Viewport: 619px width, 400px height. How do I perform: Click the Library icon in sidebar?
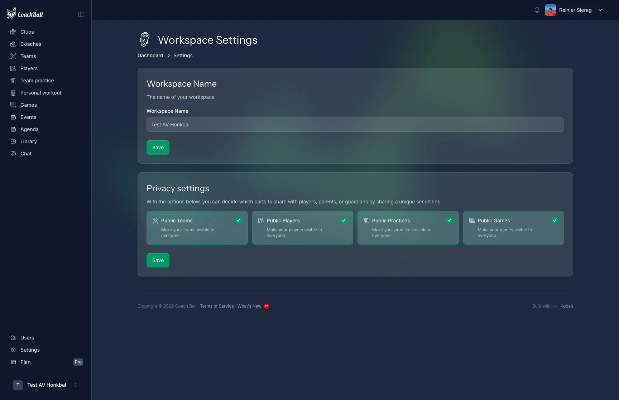click(x=13, y=141)
